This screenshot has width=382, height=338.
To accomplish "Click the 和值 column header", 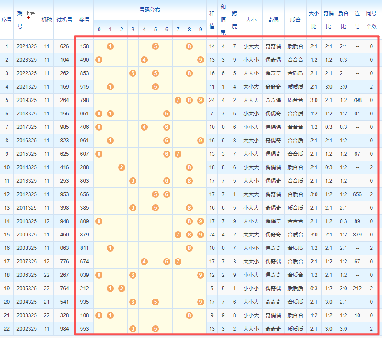I will 212,20.
